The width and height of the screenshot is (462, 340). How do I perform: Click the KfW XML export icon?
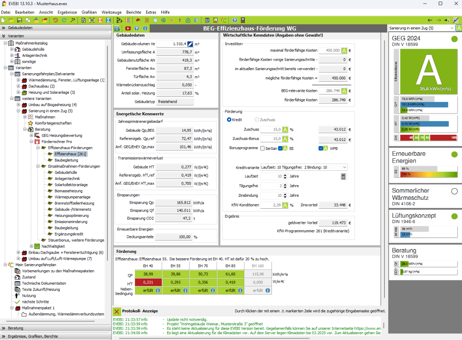[118, 28]
